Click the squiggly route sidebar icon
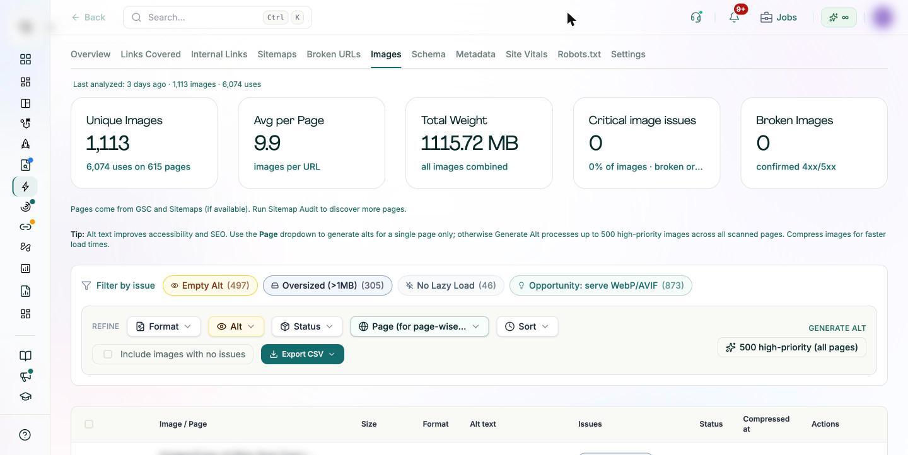908x455 pixels. [x=25, y=248]
